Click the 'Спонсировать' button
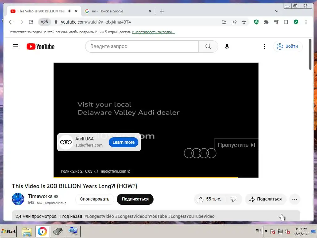This screenshot has width=317, height=238. (95, 199)
